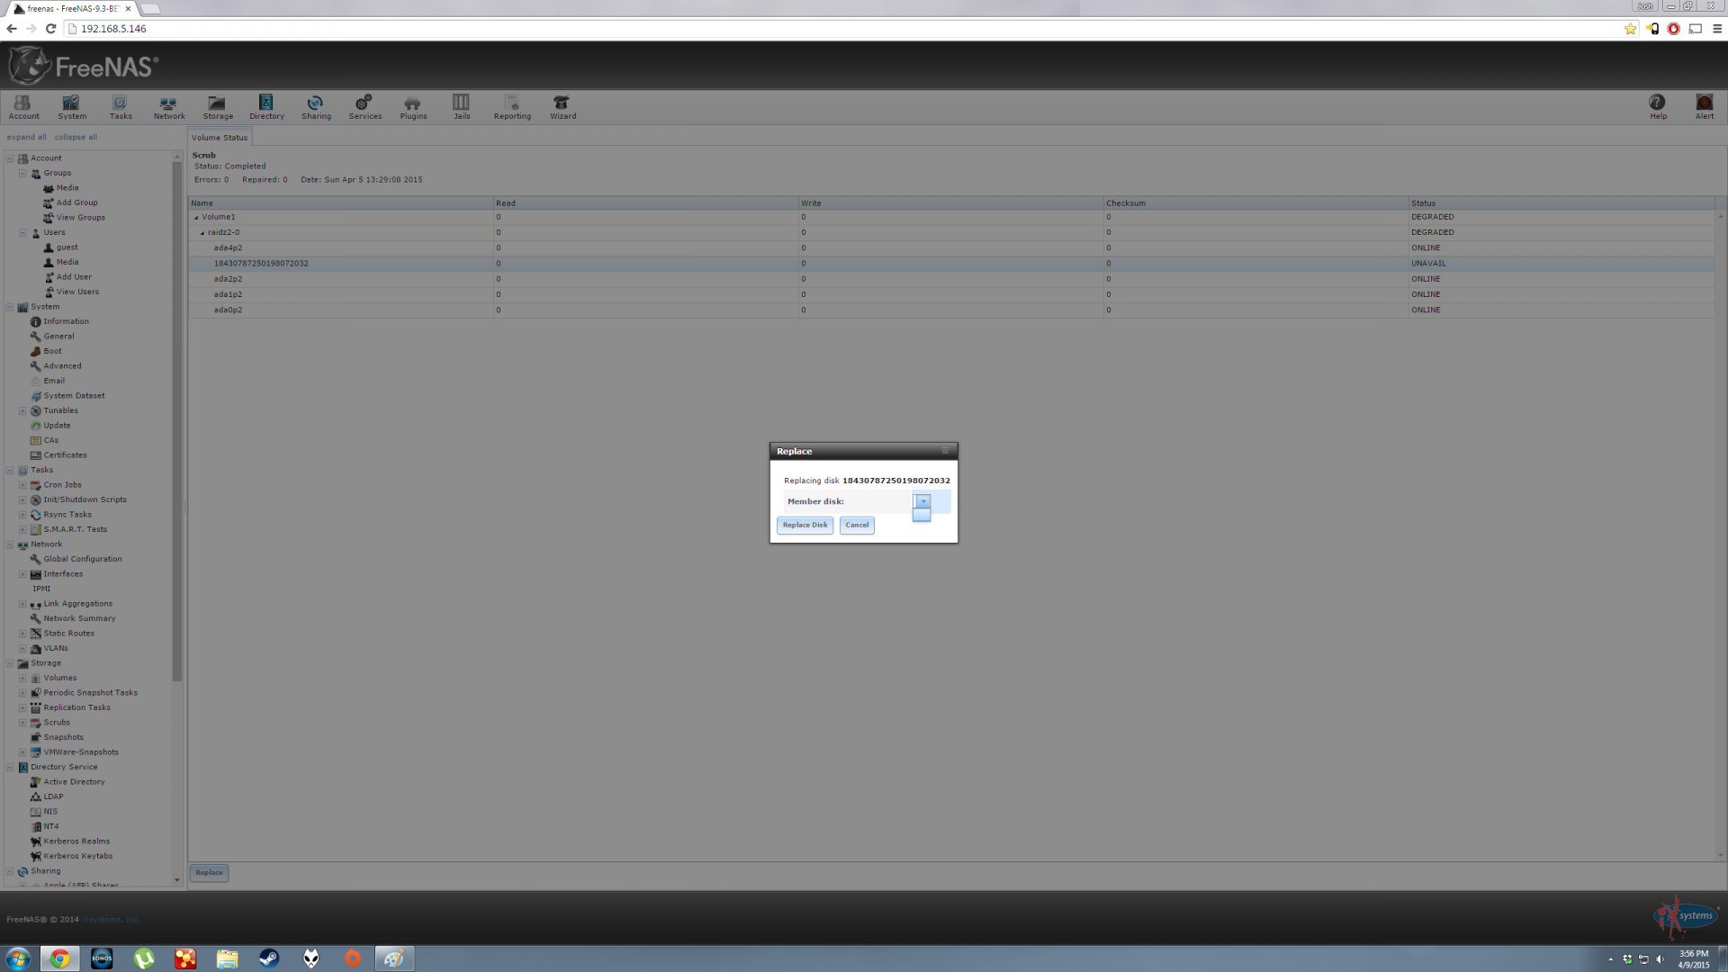
Task: Click Cancel in the Replace dialog
Action: coord(857,525)
